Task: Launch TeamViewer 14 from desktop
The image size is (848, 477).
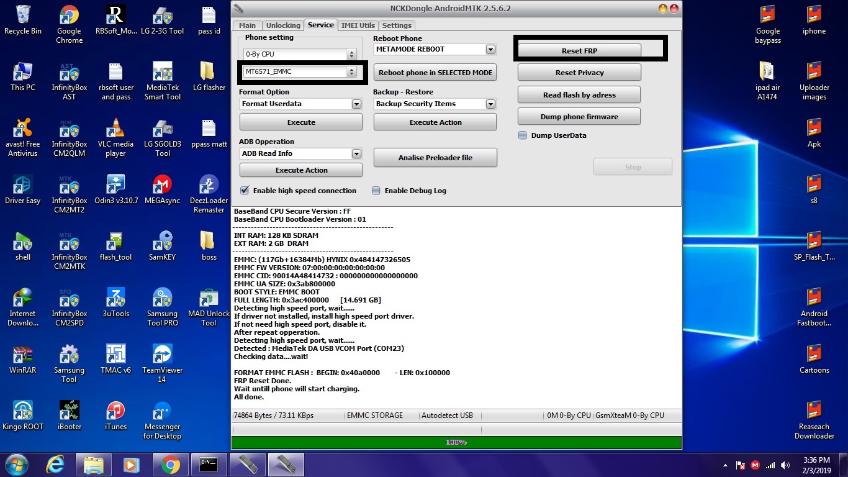Action: click(x=163, y=363)
